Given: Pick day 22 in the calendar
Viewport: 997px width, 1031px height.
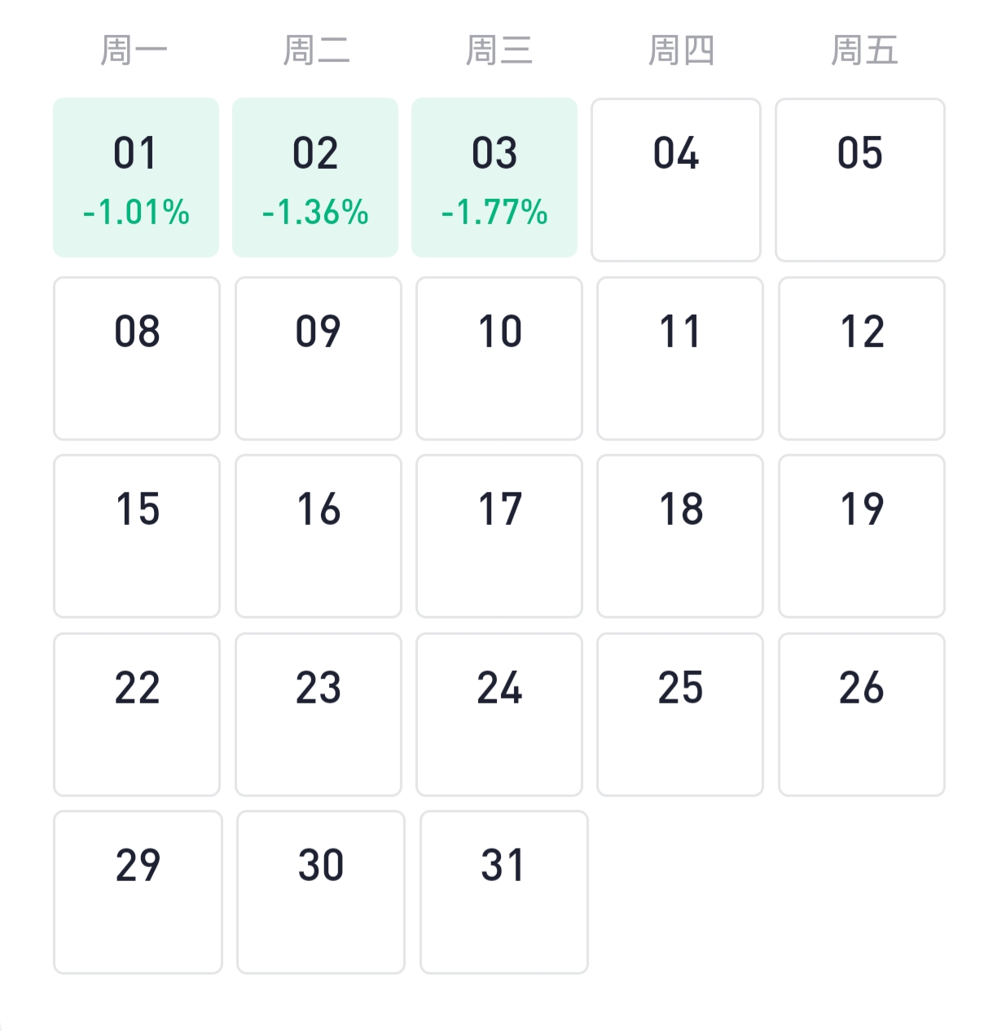Looking at the screenshot, I should [137, 714].
